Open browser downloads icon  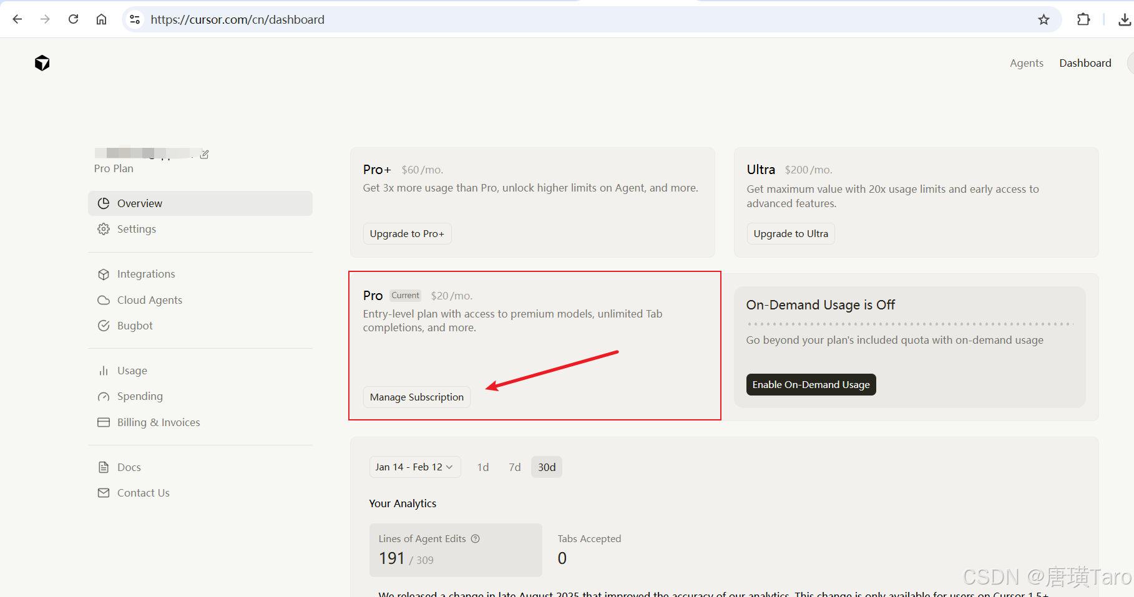(x=1125, y=19)
